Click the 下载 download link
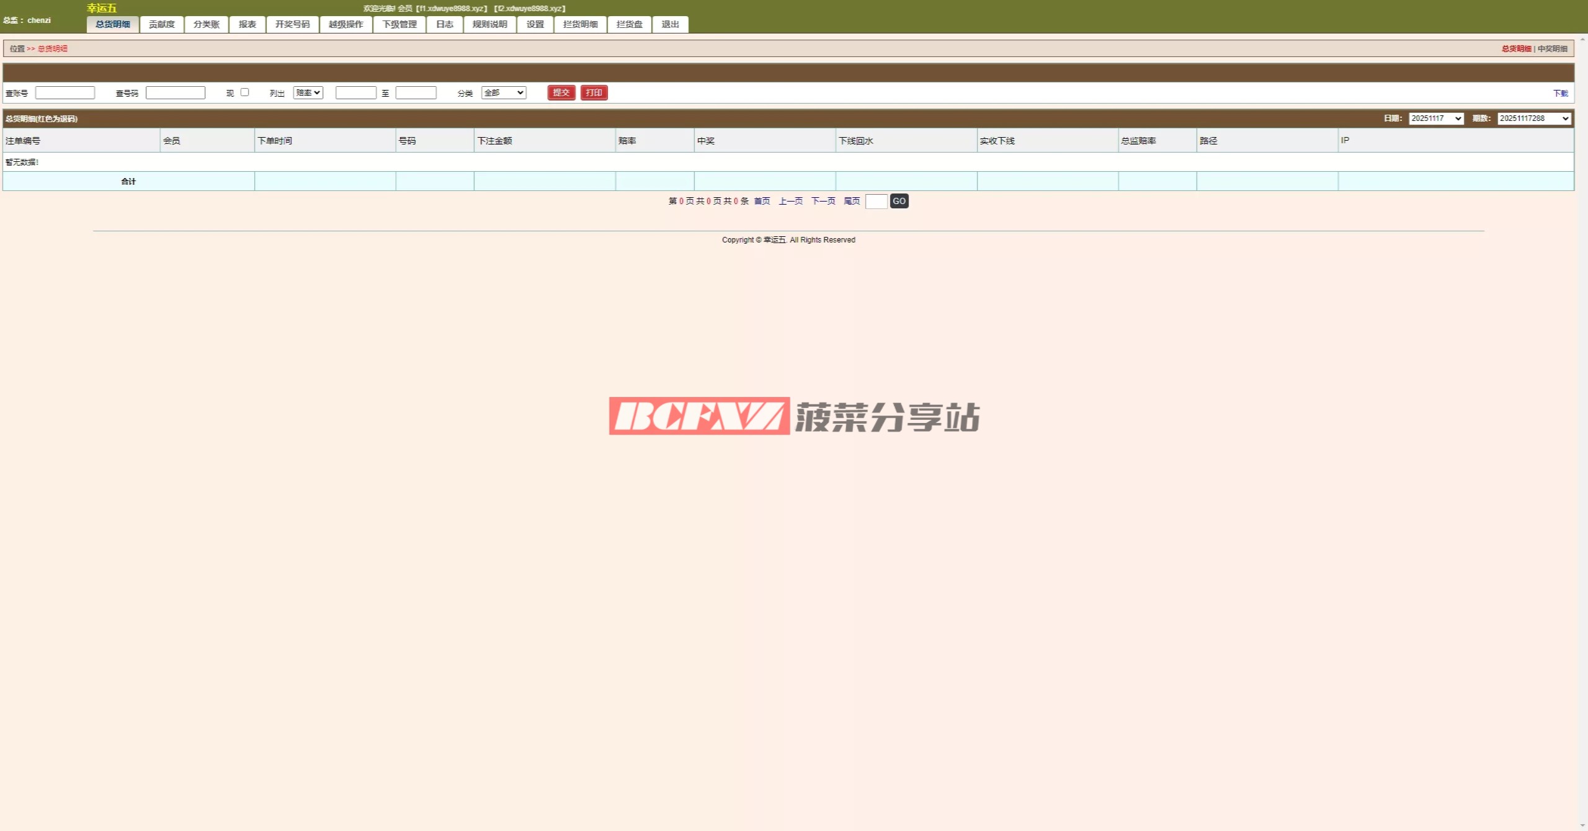Viewport: 1588px width, 831px height. pyautogui.click(x=1560, y=93)
